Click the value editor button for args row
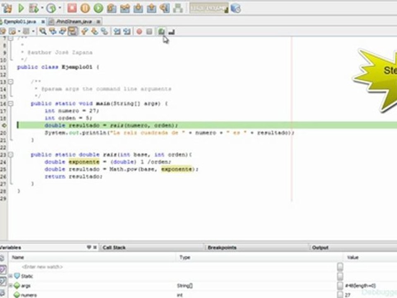This screenshot has width=397, height=298. point(340,286)
